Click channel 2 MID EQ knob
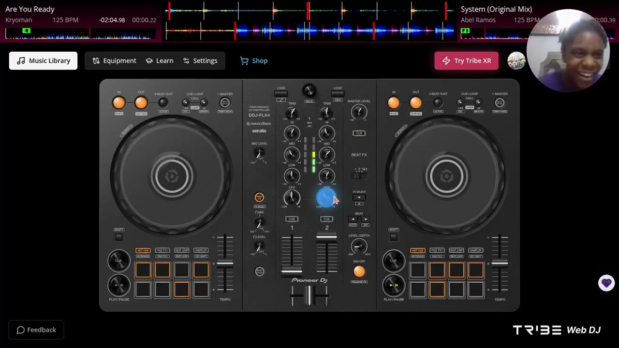 [x=326, y=155]
